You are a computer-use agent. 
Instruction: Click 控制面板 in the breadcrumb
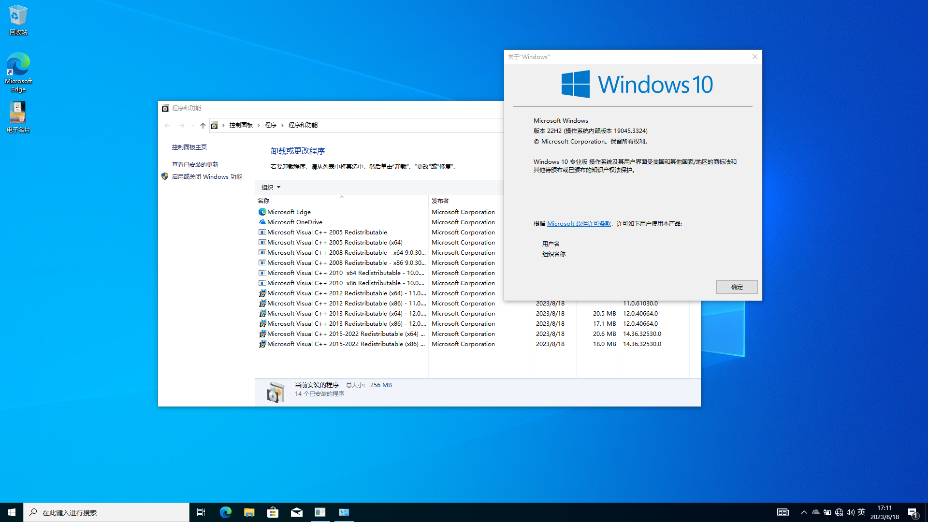(241, 125)
